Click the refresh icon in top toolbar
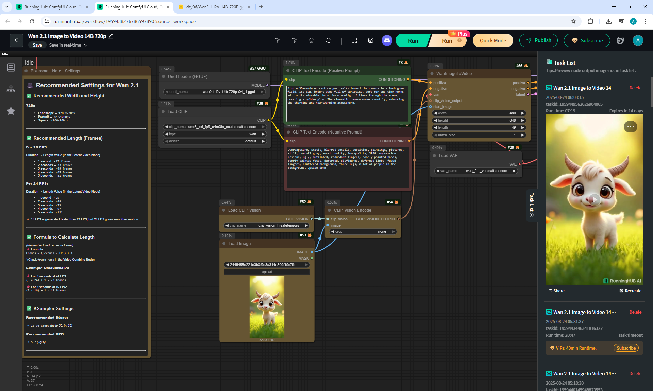The image size is (653, 391). click(x=328, y=40)
